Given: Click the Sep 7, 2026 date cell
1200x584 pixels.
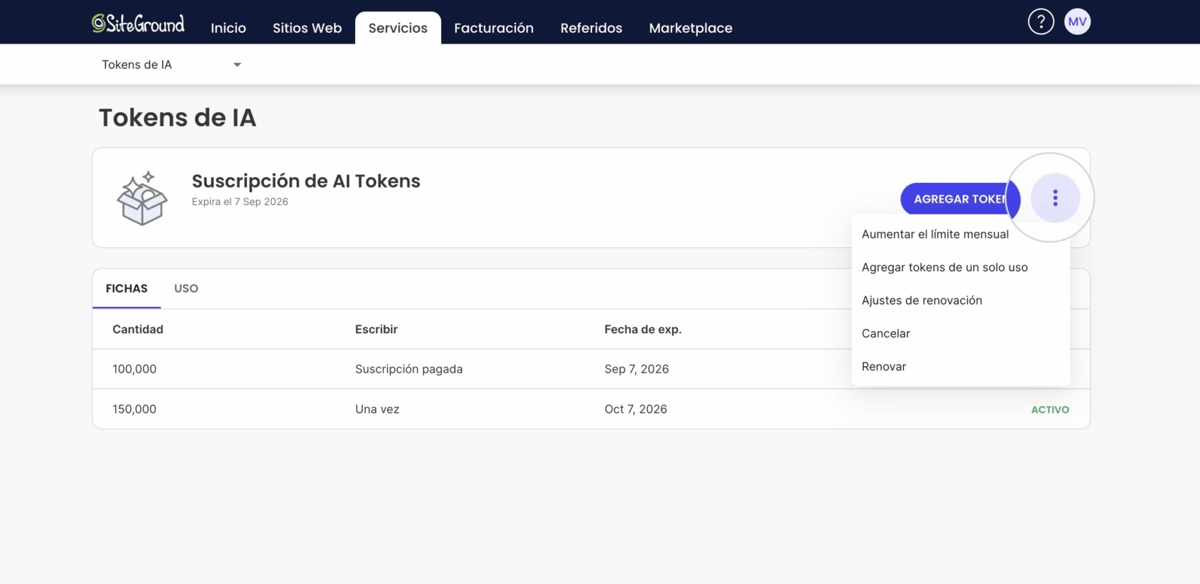Looking at the screenshot, I should (636, 369).
